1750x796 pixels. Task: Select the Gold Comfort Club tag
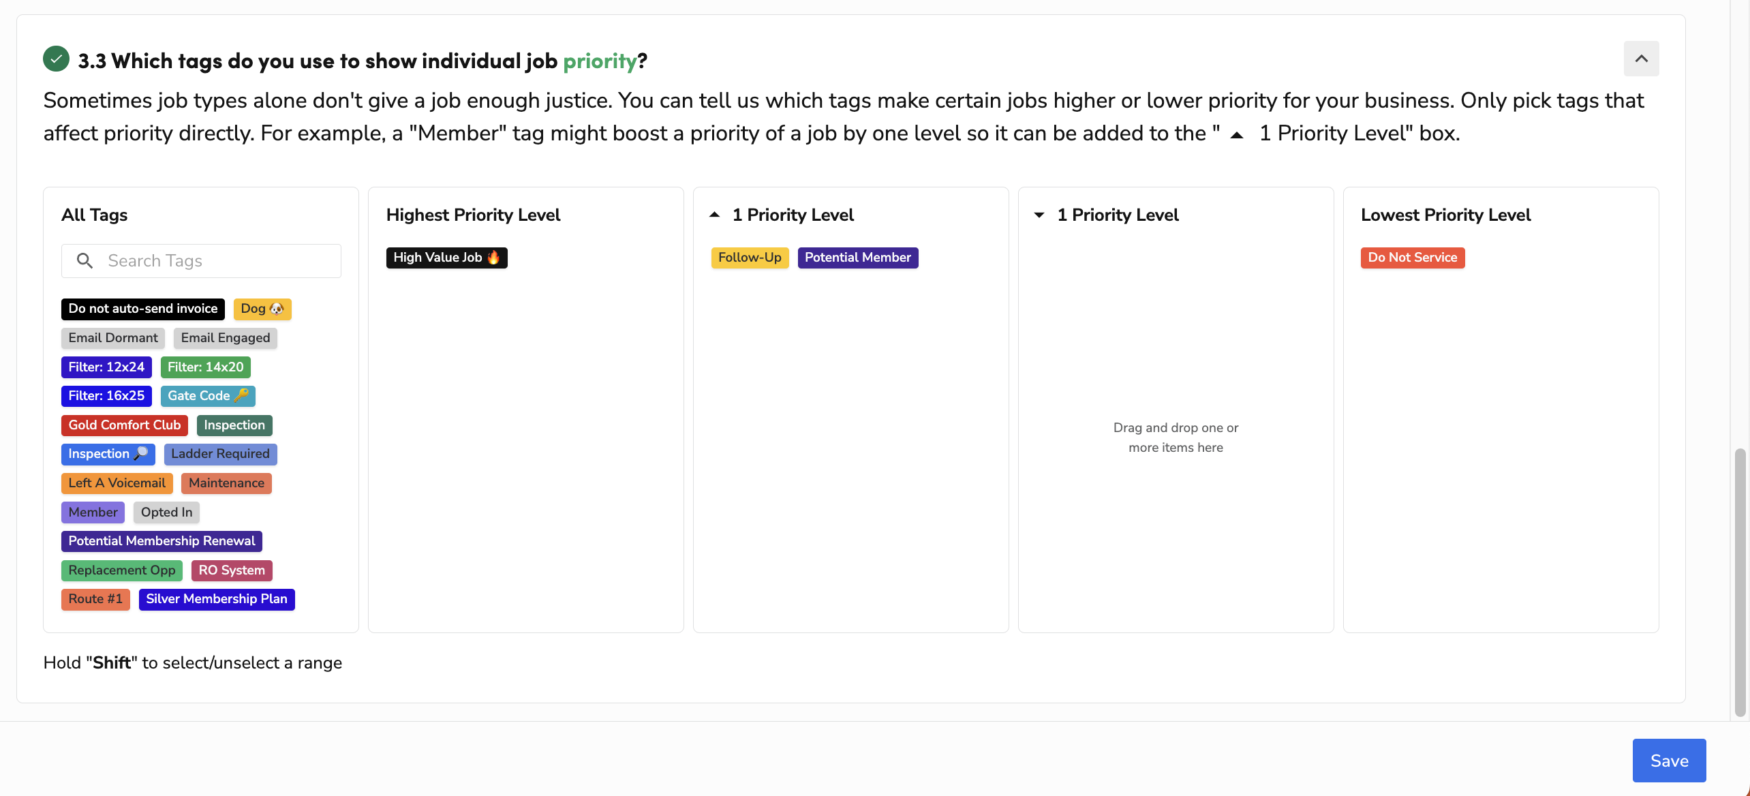tap(124, 425)
